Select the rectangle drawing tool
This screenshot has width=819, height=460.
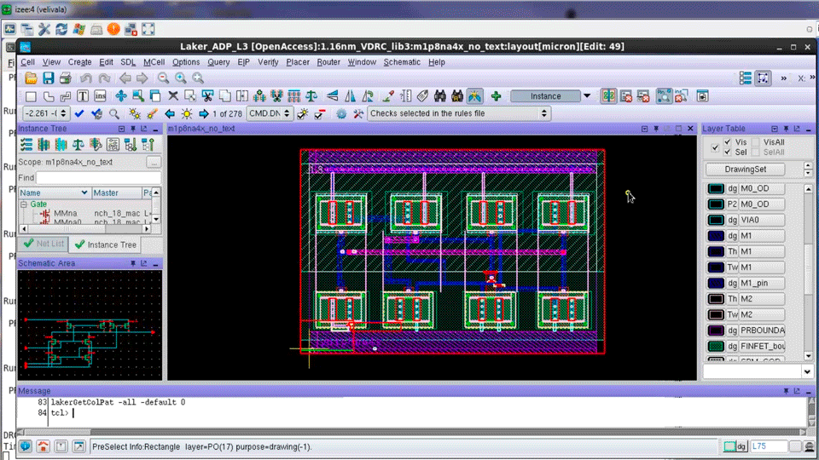point(31,96)
